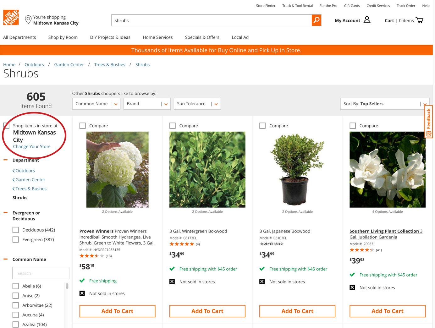Add Incrediball Hydrangea to cart
The image size is (435, 328).
coord(117,311)
